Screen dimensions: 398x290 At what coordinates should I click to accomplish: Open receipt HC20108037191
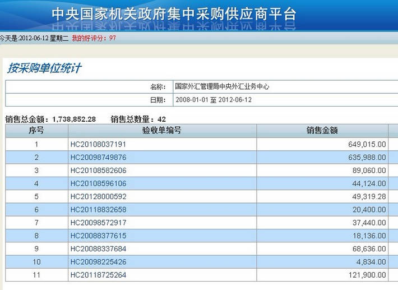pyautogui.click(x=98, y=144)
